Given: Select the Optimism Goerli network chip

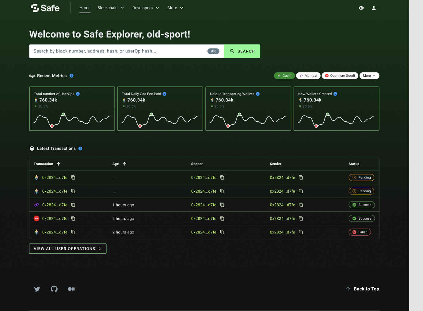Looking at the screenshot, I should 340,76.
